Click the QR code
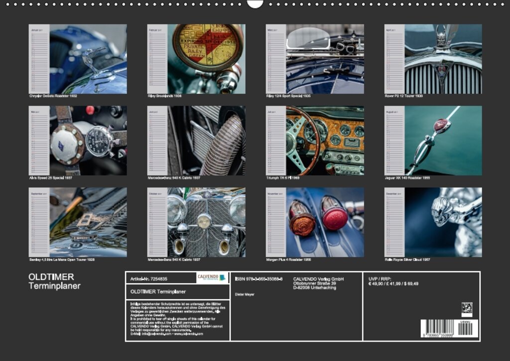 [x=467, y=308]
